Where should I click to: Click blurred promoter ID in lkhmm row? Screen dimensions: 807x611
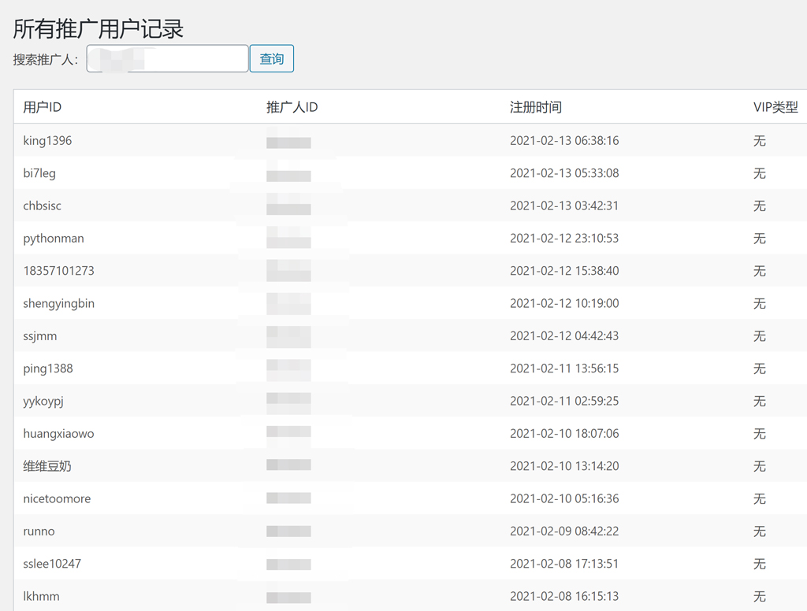coord(288,597)
